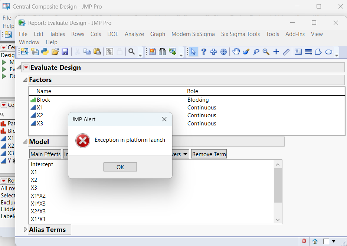
Task: Select X1*X3 term in Model list
Action: [x=38, y=204]
